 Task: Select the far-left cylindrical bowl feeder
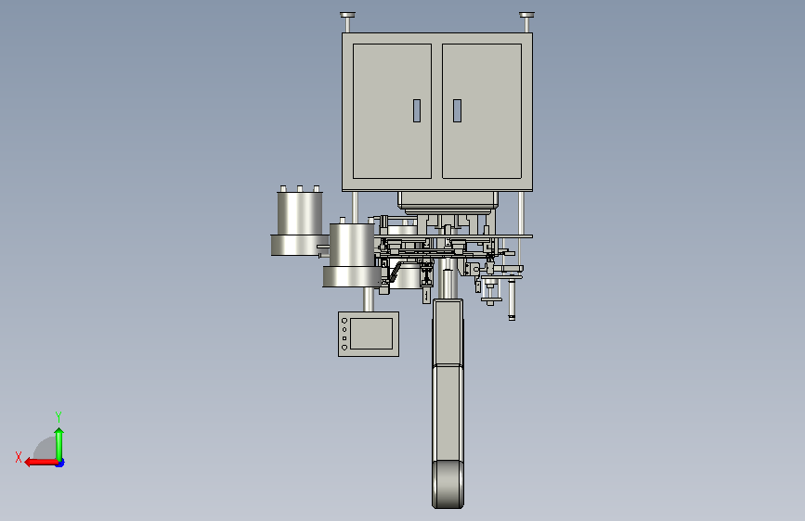[300, 222]
